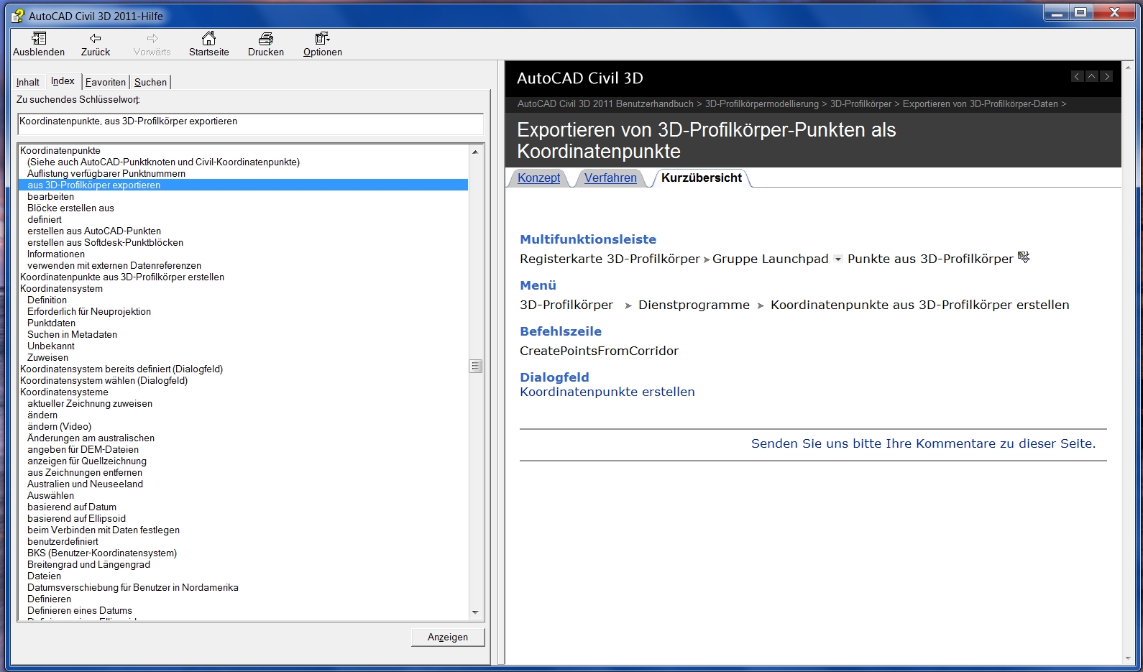This screenshot has height=672, width=1143.
Task: Open the Verfahren topic tab
Action: pos(610,178)
